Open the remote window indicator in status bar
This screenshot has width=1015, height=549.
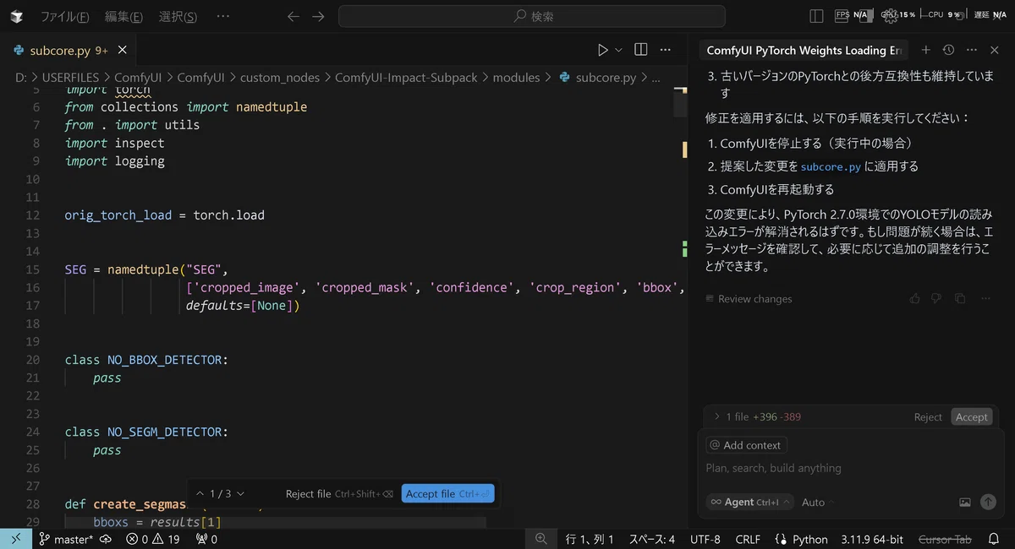(x=16, y=539)
